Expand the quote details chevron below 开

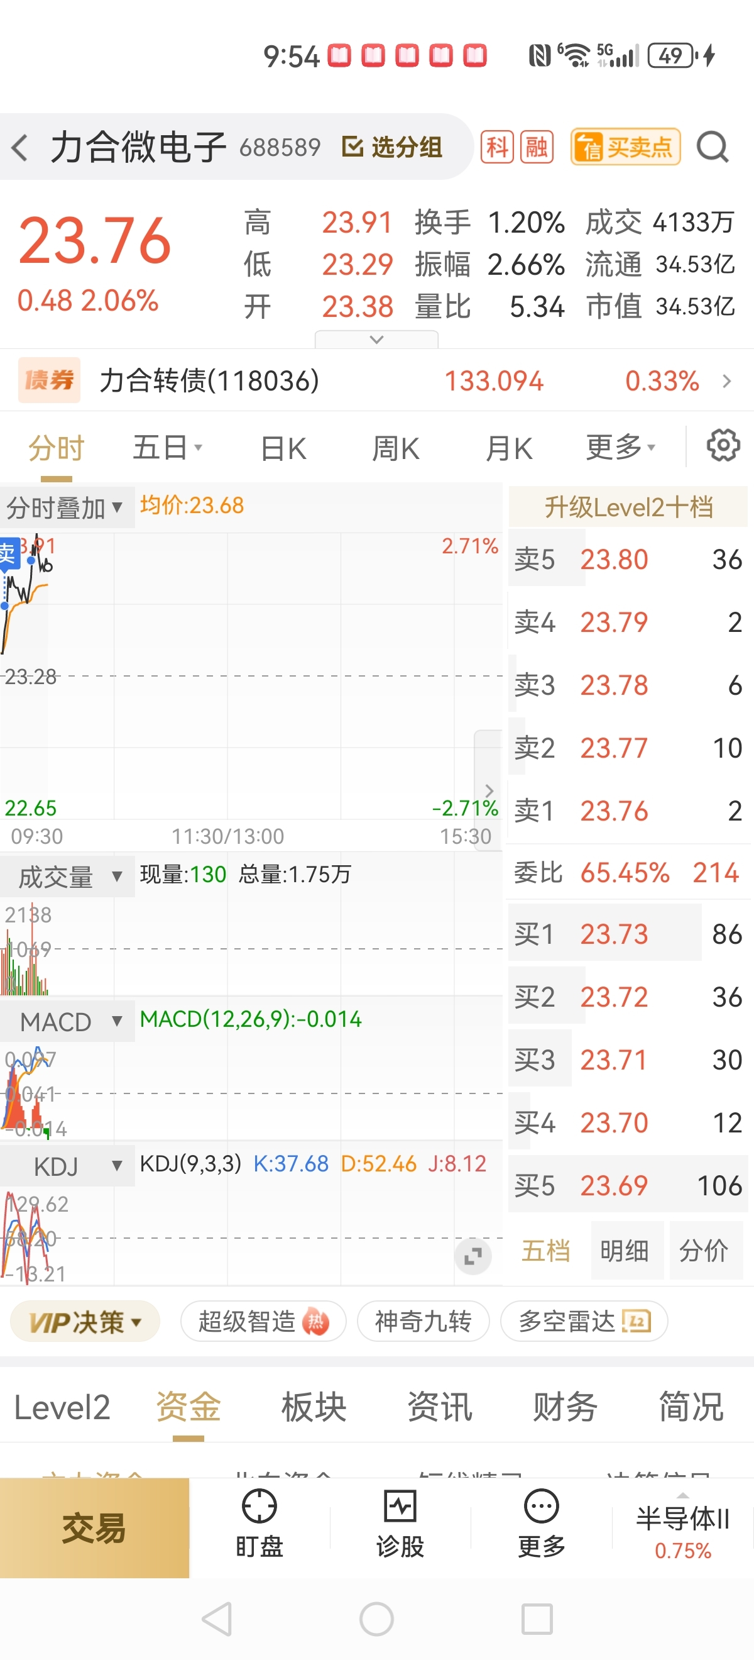376,339
